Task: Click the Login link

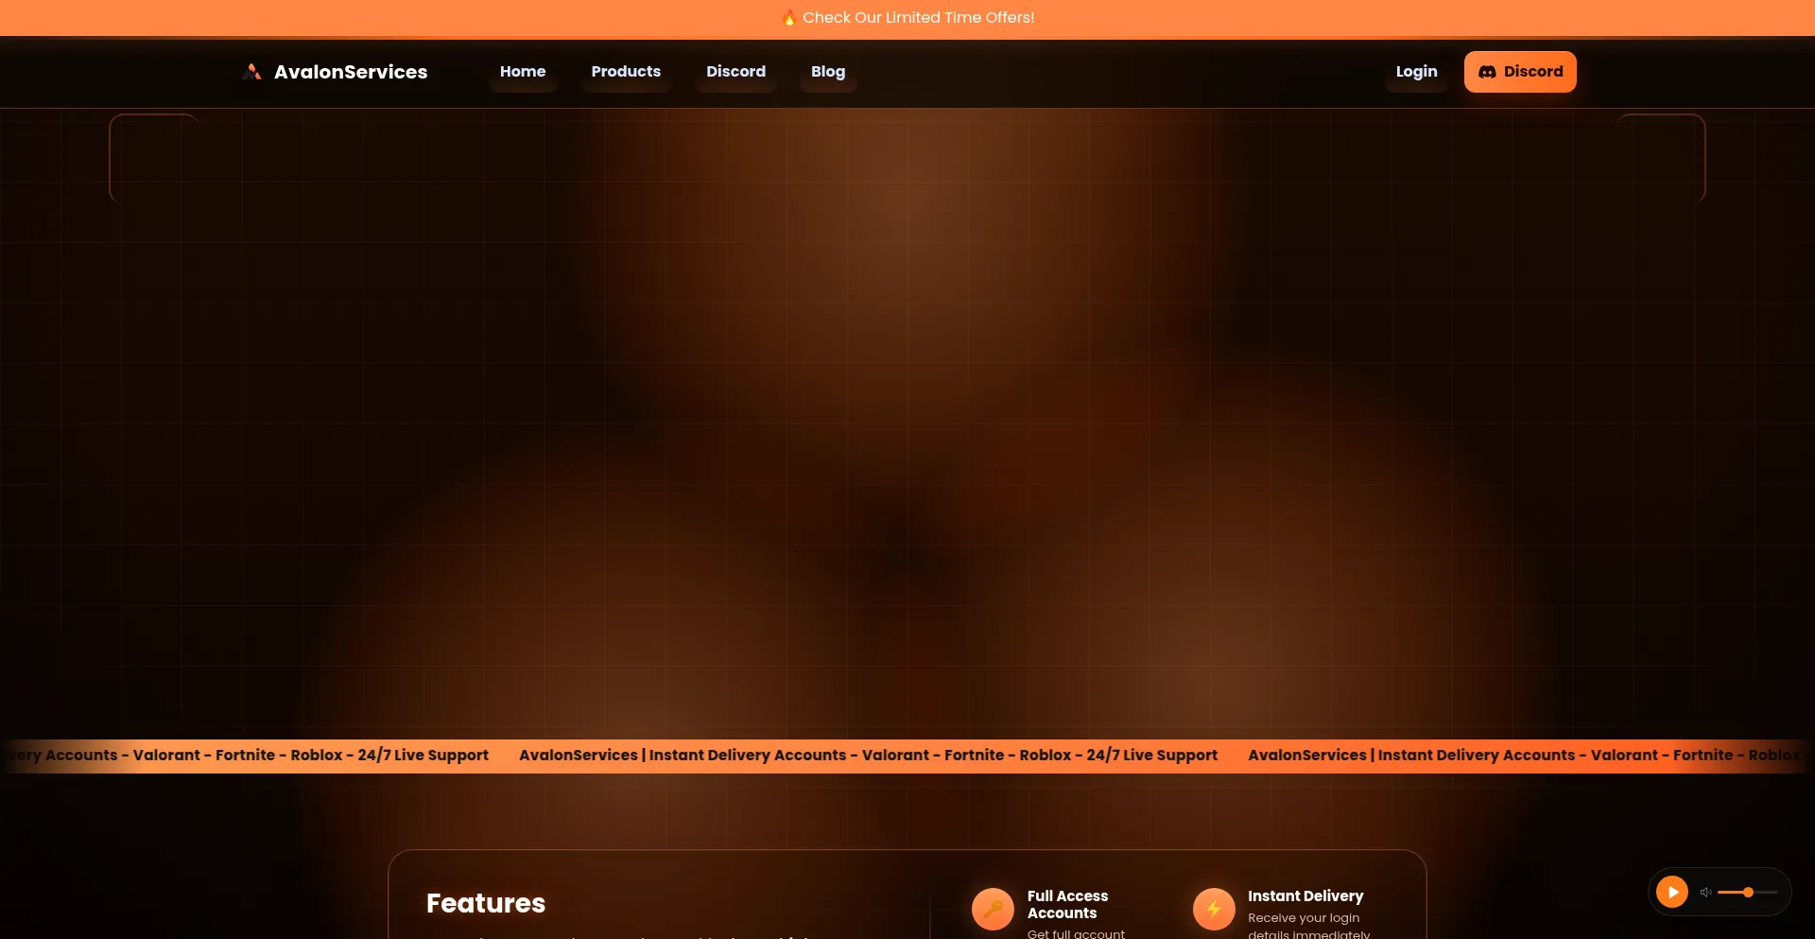Action: (1416, 72)
